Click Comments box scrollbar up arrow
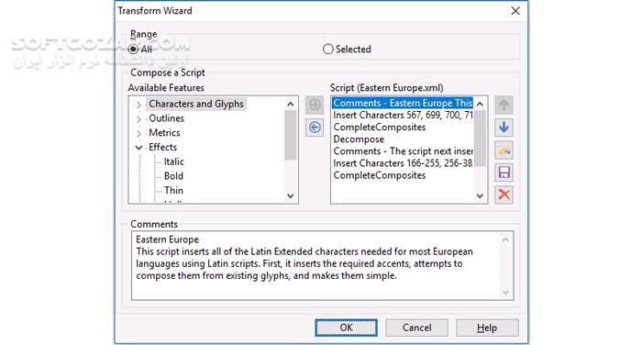The height and width of the screenshot is (345, 642). point(505,239)
